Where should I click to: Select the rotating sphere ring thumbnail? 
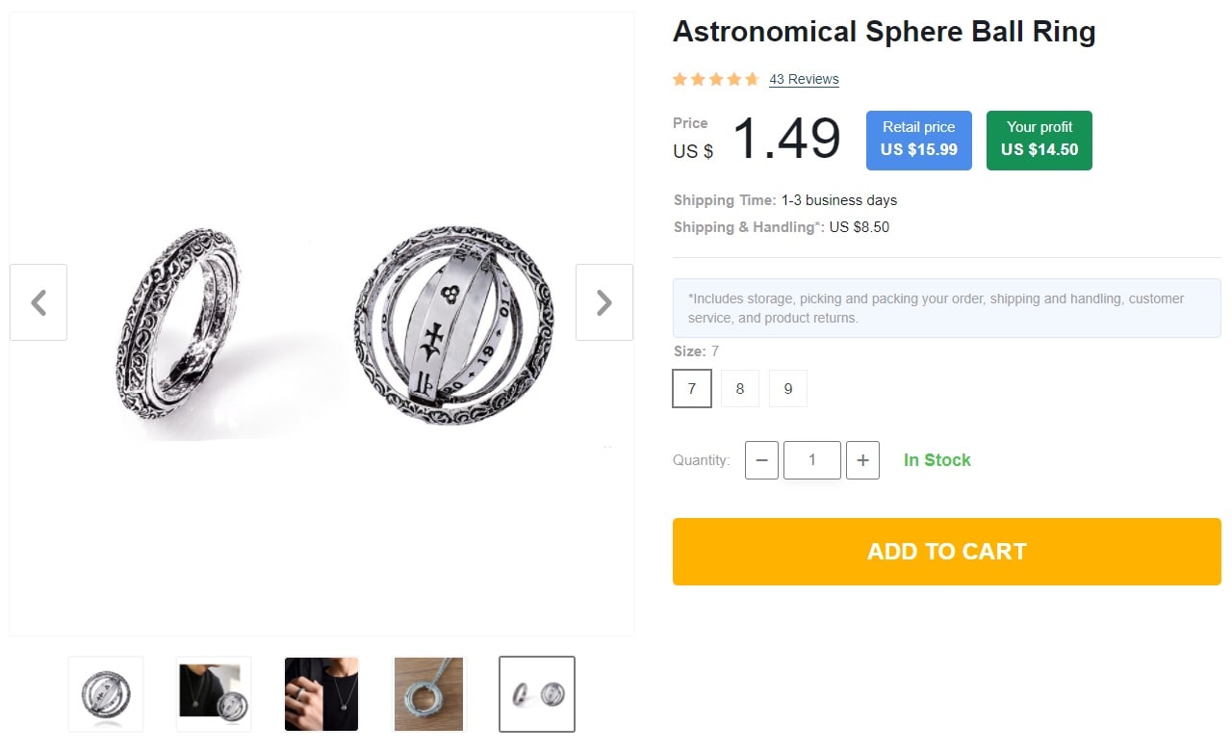click(105, 693)
